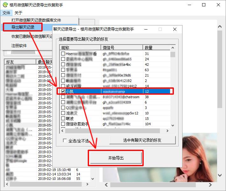Click right pane horizontal scroll left arrow
This screenshot has height=191, width=226.
pyautogui.click(x=106, y=185)
